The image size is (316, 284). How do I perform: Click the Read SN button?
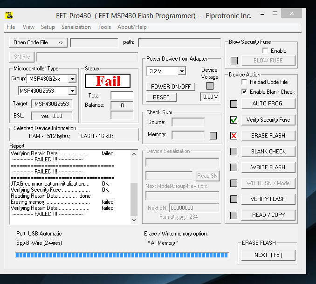207,176
